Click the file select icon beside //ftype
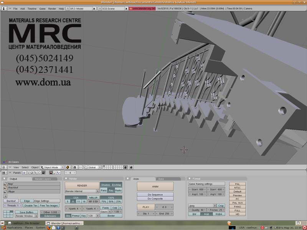Screen dimensions: 307x230 pyautogui.click(x=5, y=191)
